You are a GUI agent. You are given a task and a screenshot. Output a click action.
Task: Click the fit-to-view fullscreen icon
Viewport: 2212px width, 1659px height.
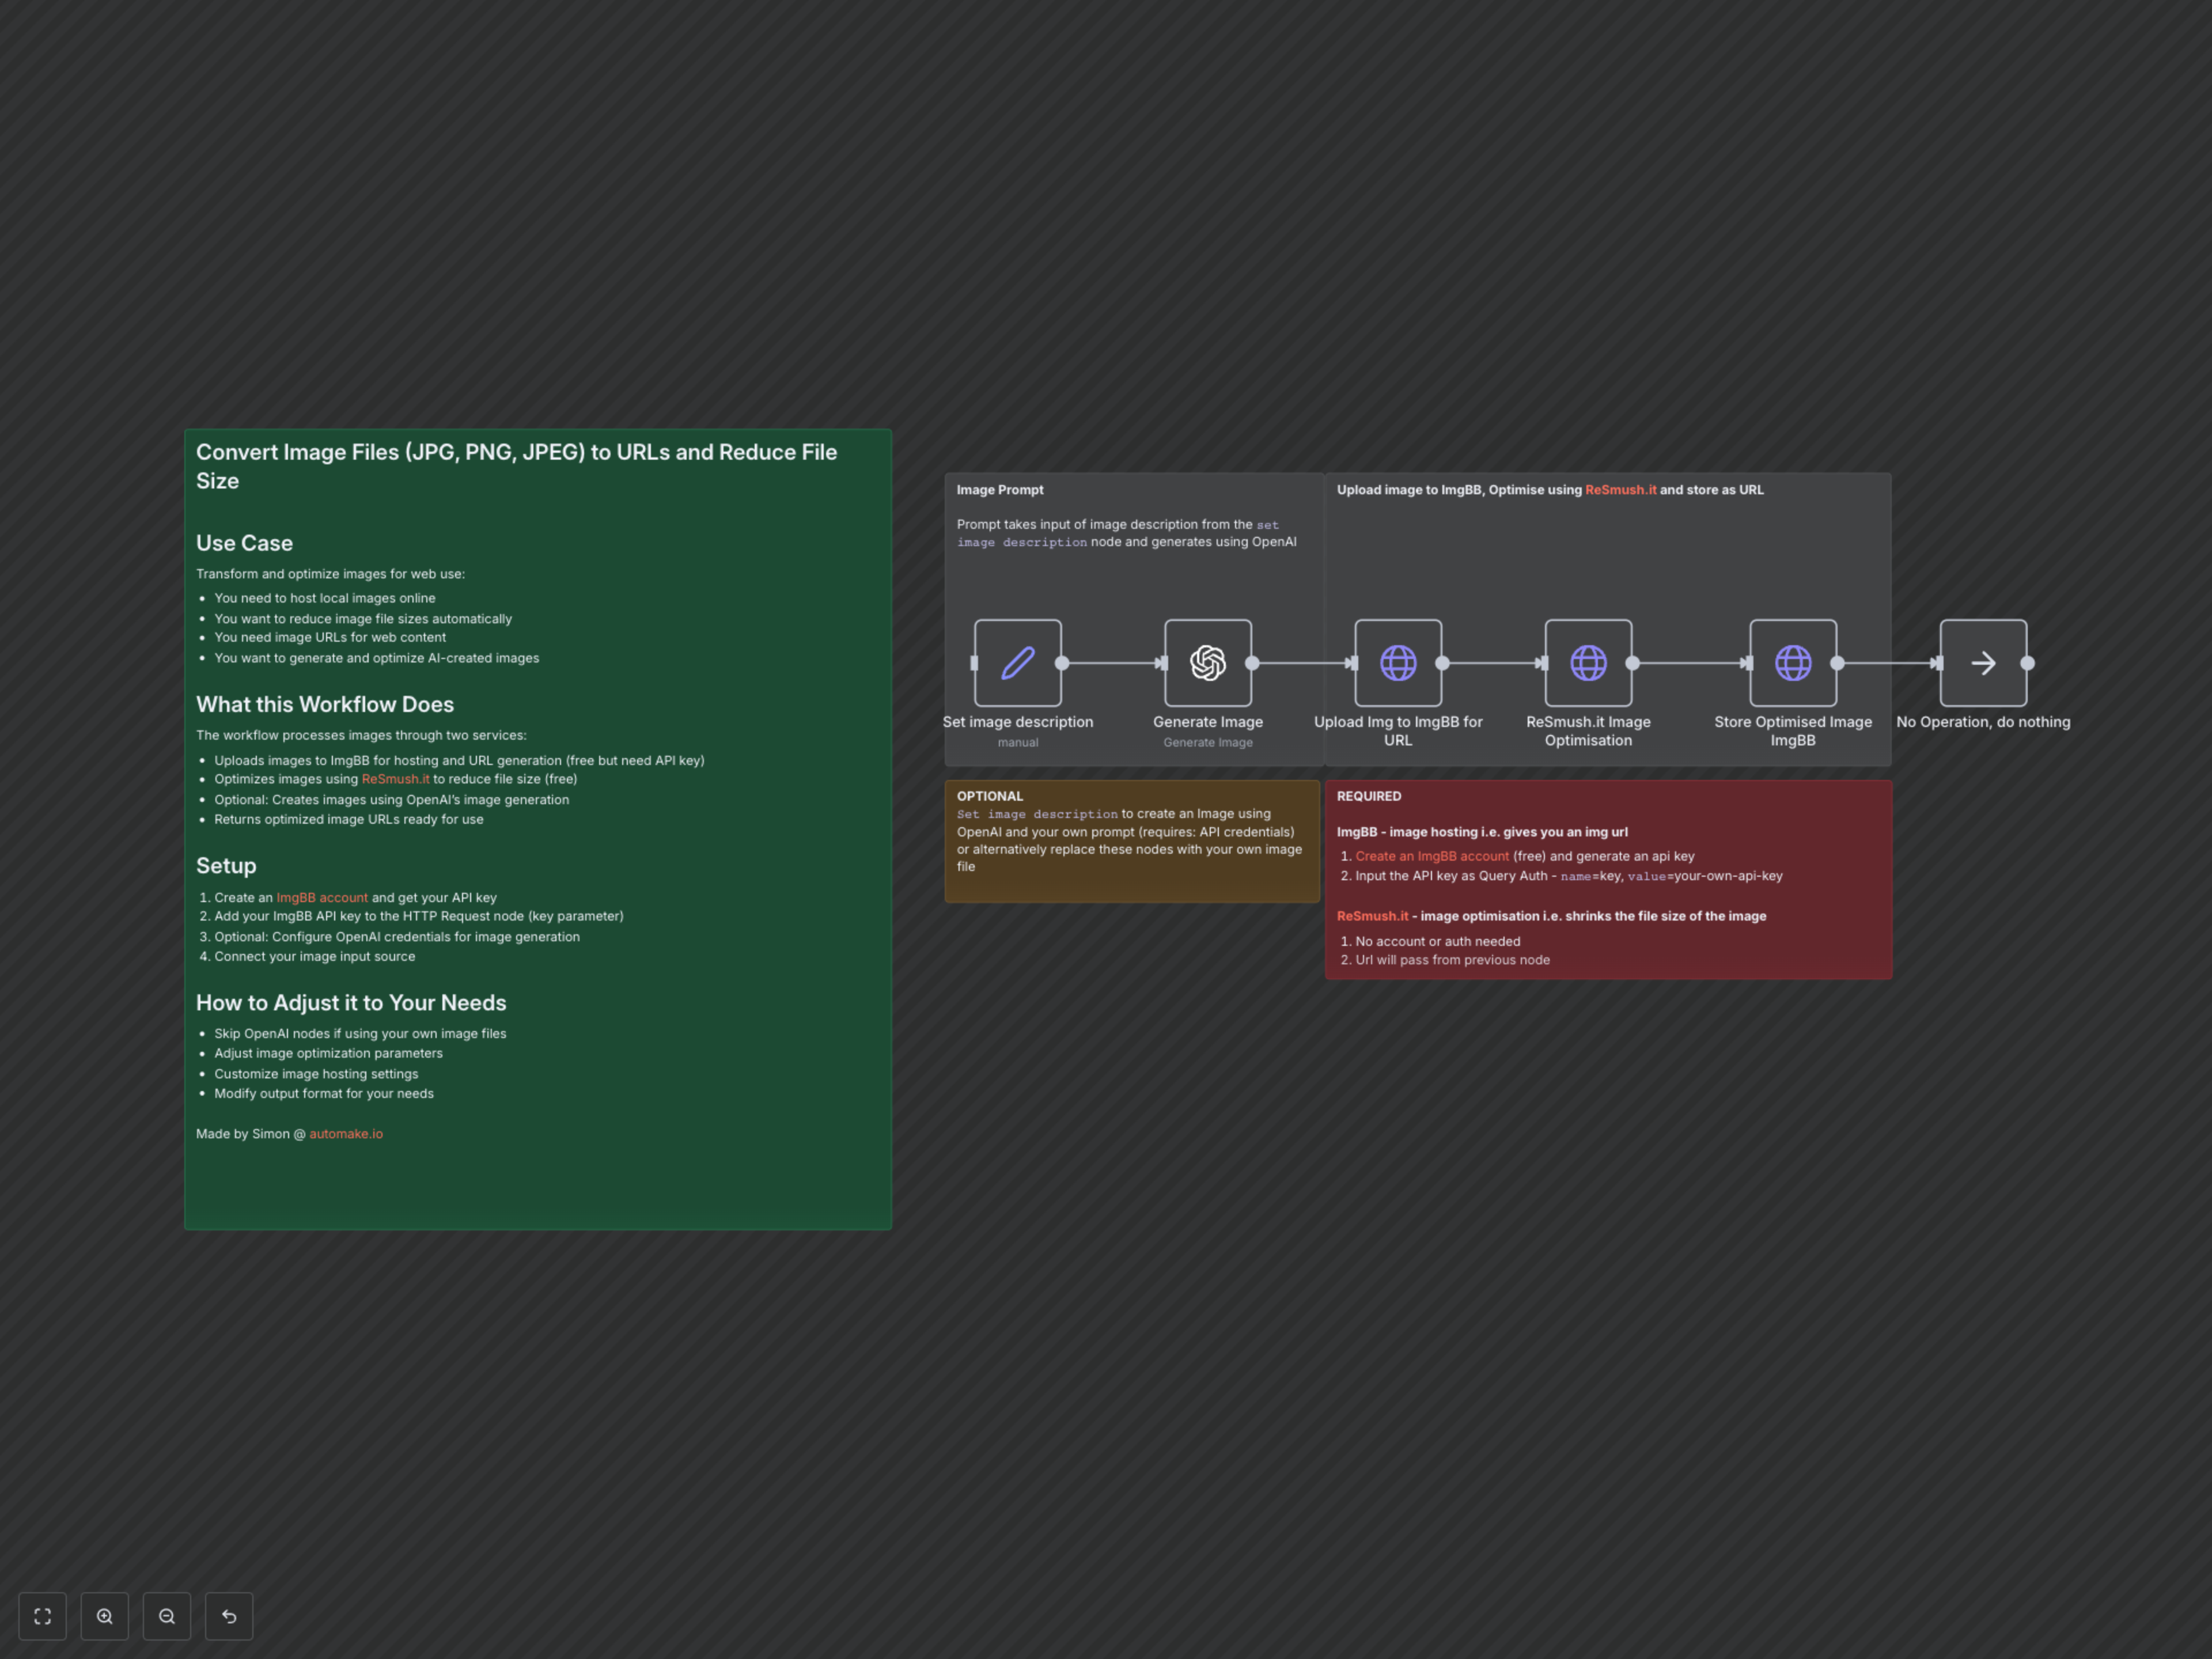(42, 1616)
